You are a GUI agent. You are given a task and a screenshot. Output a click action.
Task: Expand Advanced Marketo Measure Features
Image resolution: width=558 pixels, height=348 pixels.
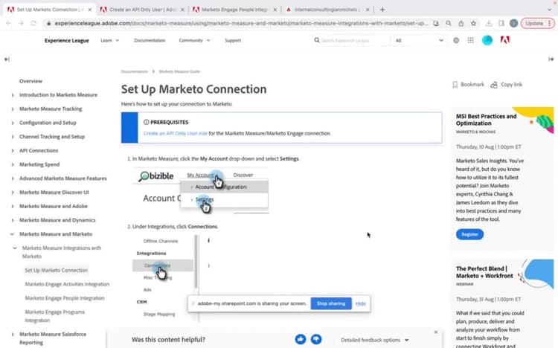tap(13, 178)
